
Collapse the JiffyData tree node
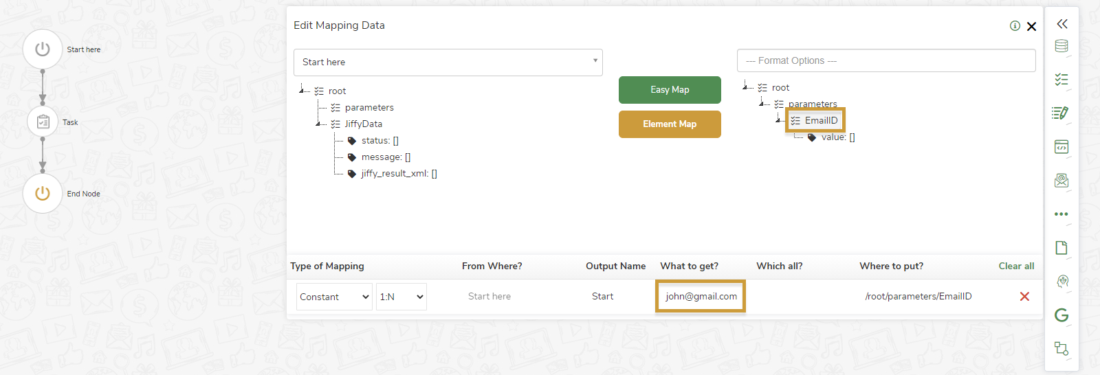click(318, 124)
